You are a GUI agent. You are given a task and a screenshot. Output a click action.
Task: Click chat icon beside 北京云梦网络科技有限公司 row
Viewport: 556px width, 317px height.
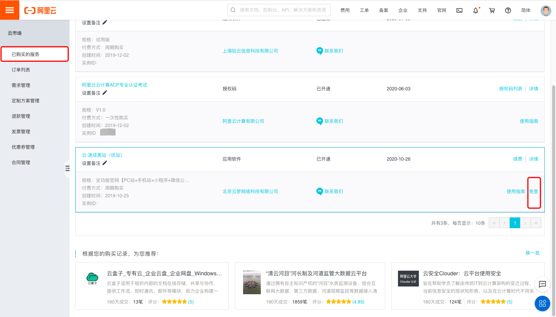[x=320, y=192]
